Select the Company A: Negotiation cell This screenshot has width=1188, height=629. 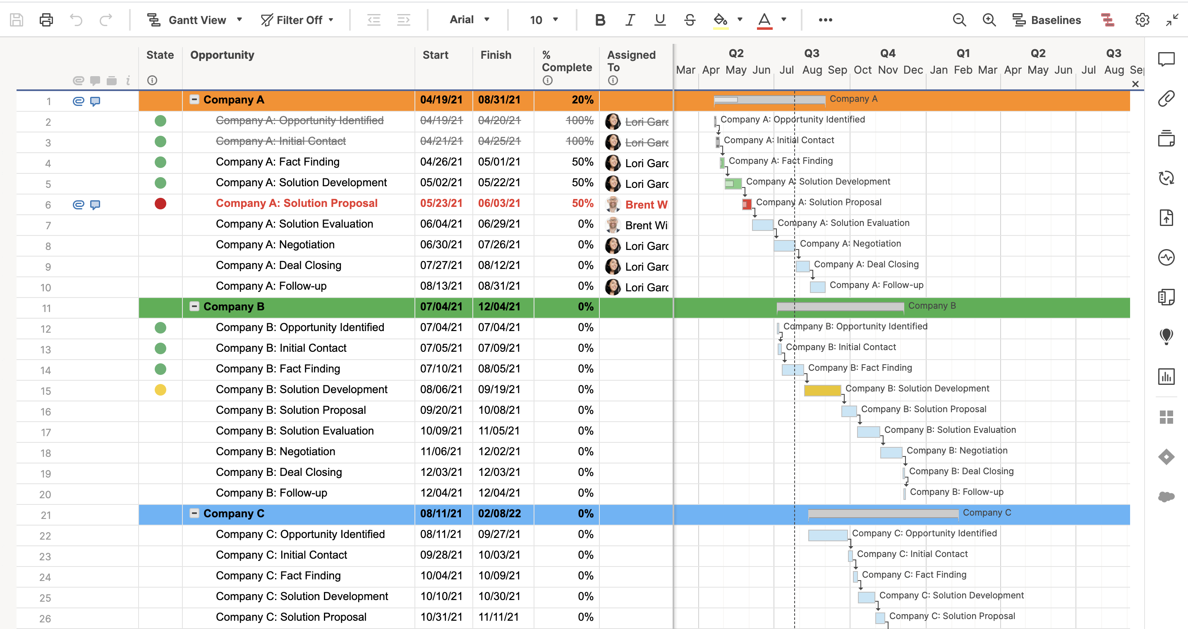pyautogui.click(x=275, y=245)
